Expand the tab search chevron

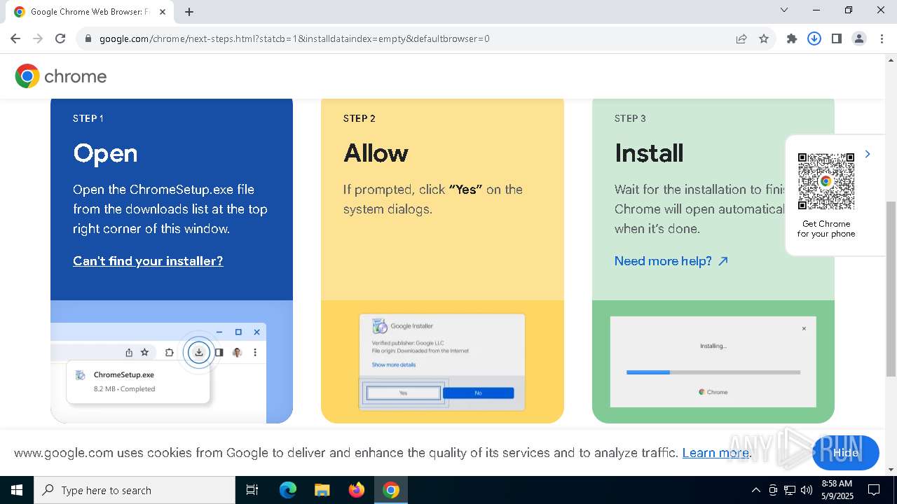[784, 10]
